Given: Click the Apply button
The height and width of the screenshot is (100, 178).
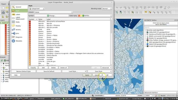Looking at the screenshot, I should pyautogui.click(x=87, y=75).
